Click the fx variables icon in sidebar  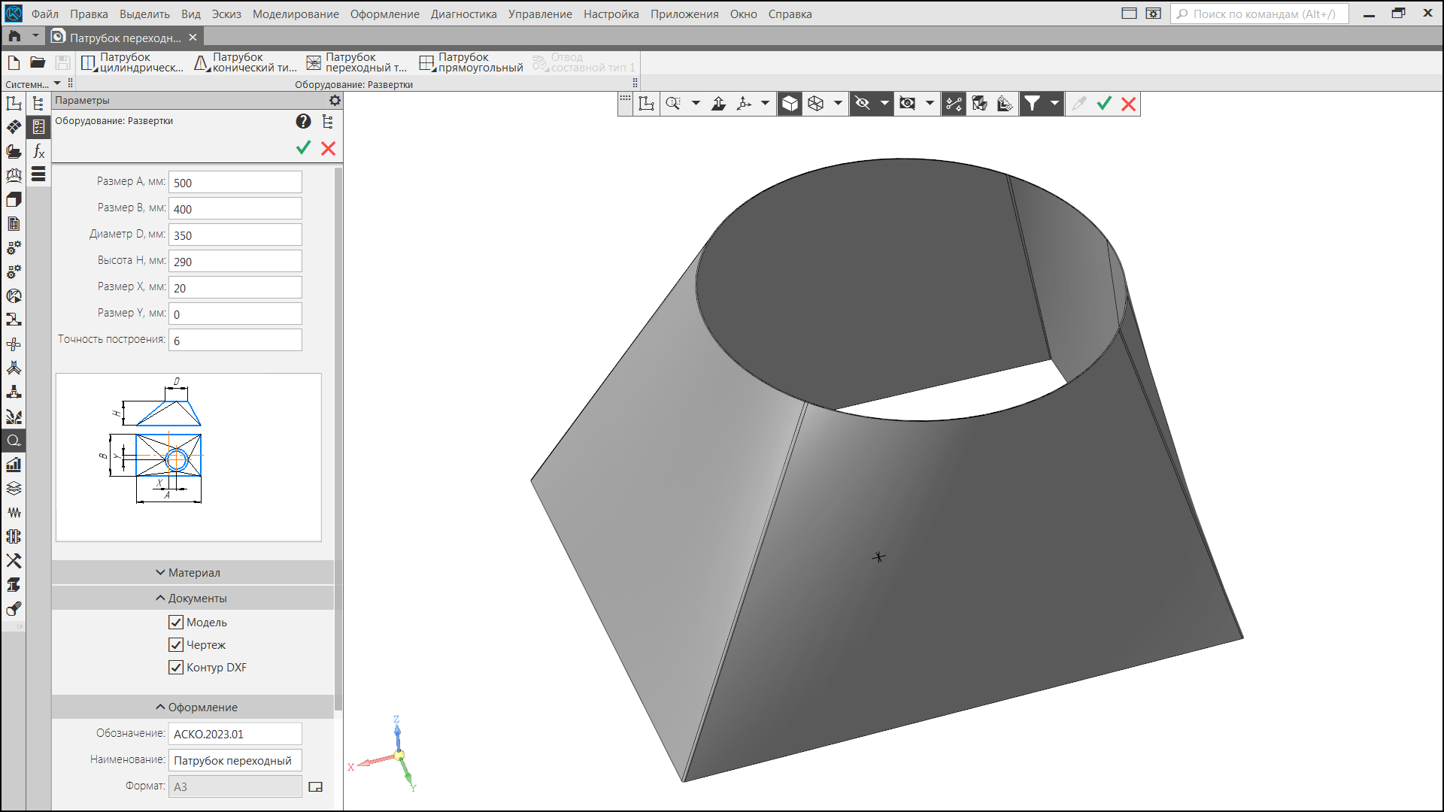(38, 151)
